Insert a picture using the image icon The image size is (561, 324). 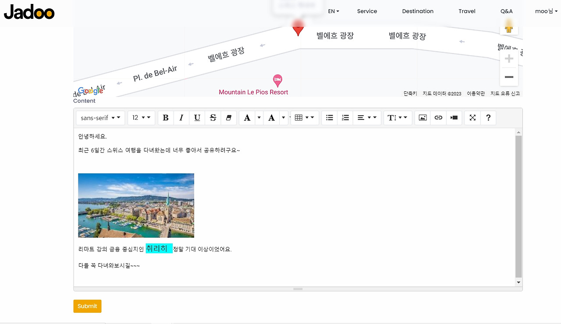[x=423, y=118]
